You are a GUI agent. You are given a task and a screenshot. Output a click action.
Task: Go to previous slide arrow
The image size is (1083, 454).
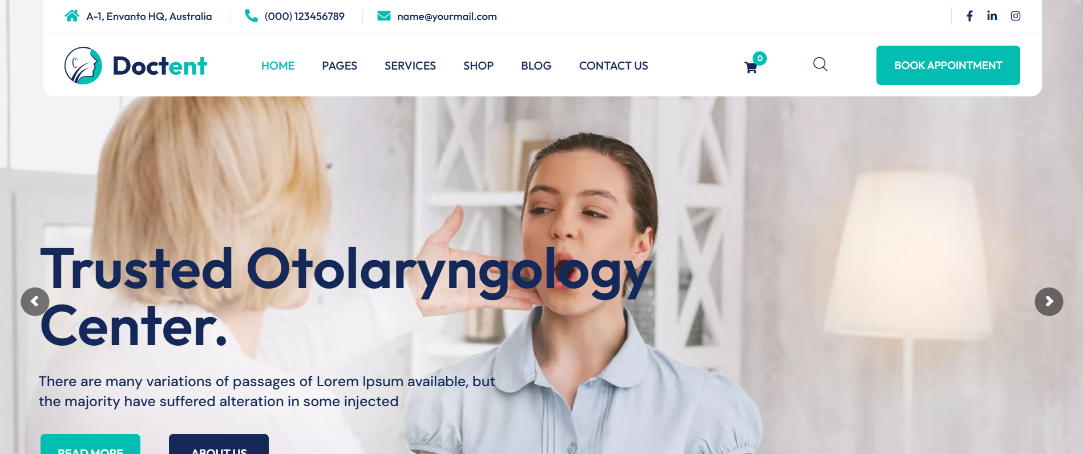tap(35, 302)
